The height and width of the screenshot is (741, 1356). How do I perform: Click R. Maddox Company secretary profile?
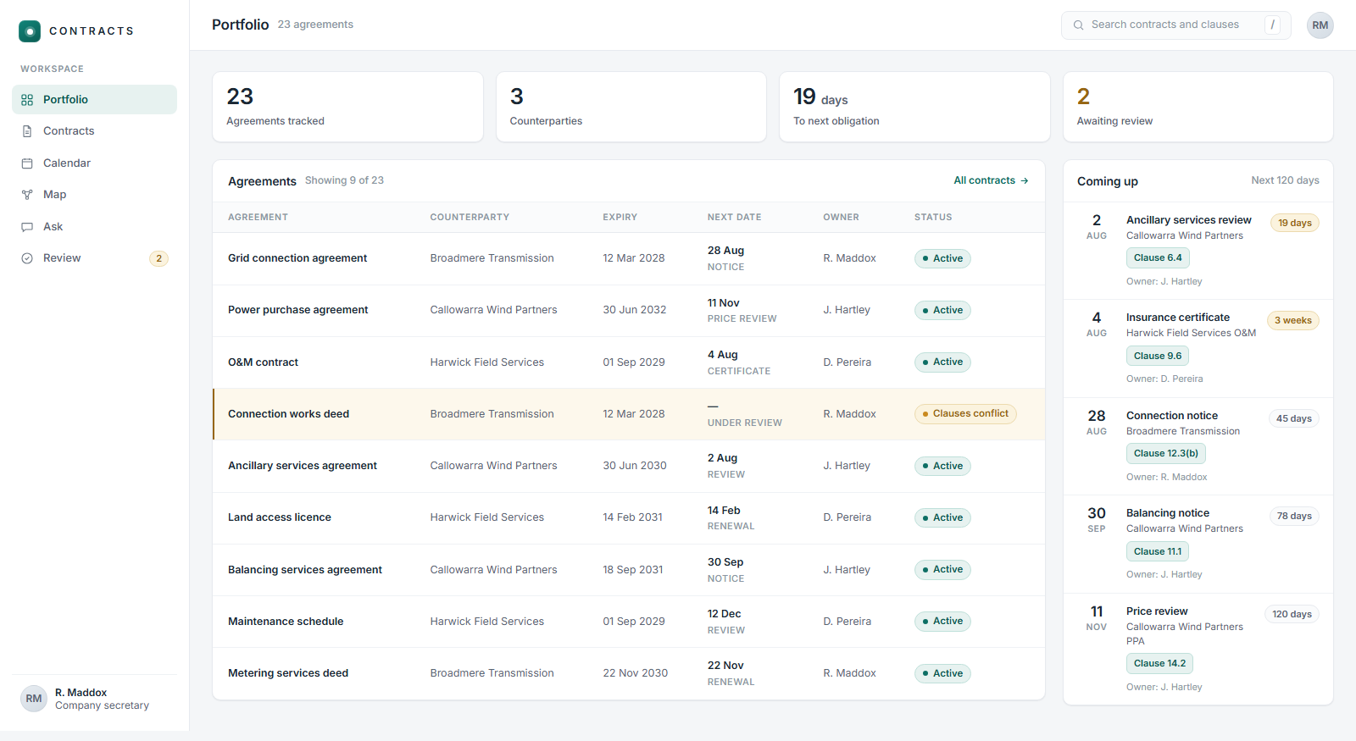click(x=94, y=699)
